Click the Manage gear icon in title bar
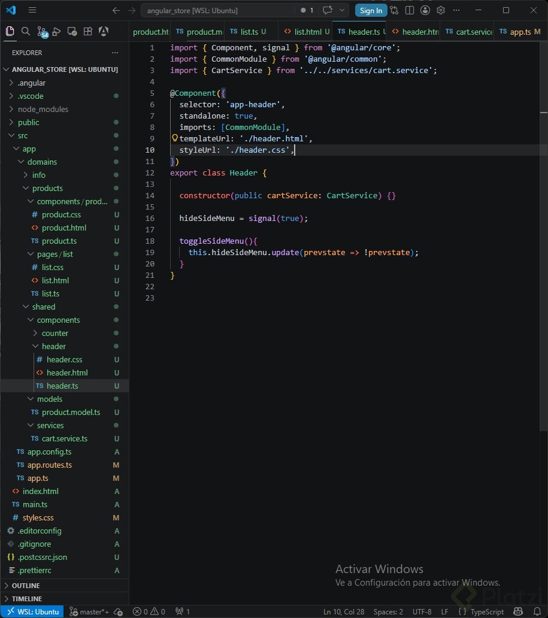Image resolution: width=548 pixels, height=618 pixels. pyautogui.click(x=441, y=10)
